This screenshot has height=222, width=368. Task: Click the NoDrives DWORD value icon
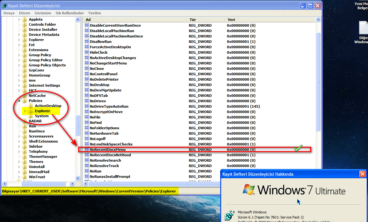[x=87, y=101]
